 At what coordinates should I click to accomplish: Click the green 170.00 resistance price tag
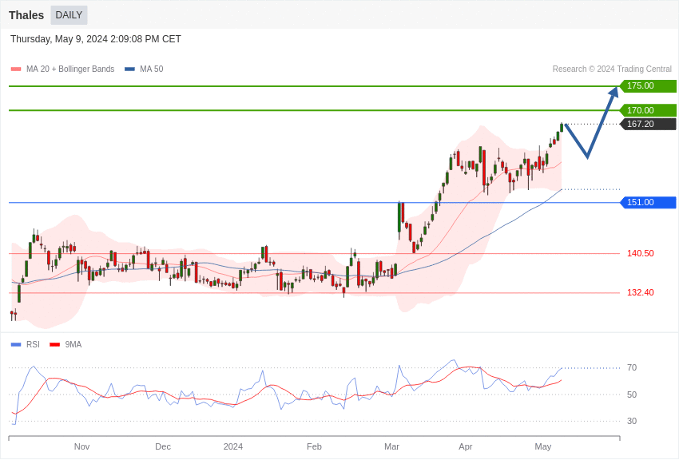coord(648,110)
